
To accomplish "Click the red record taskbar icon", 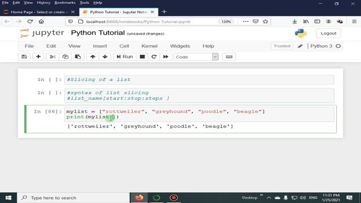I will click(174, 198).
